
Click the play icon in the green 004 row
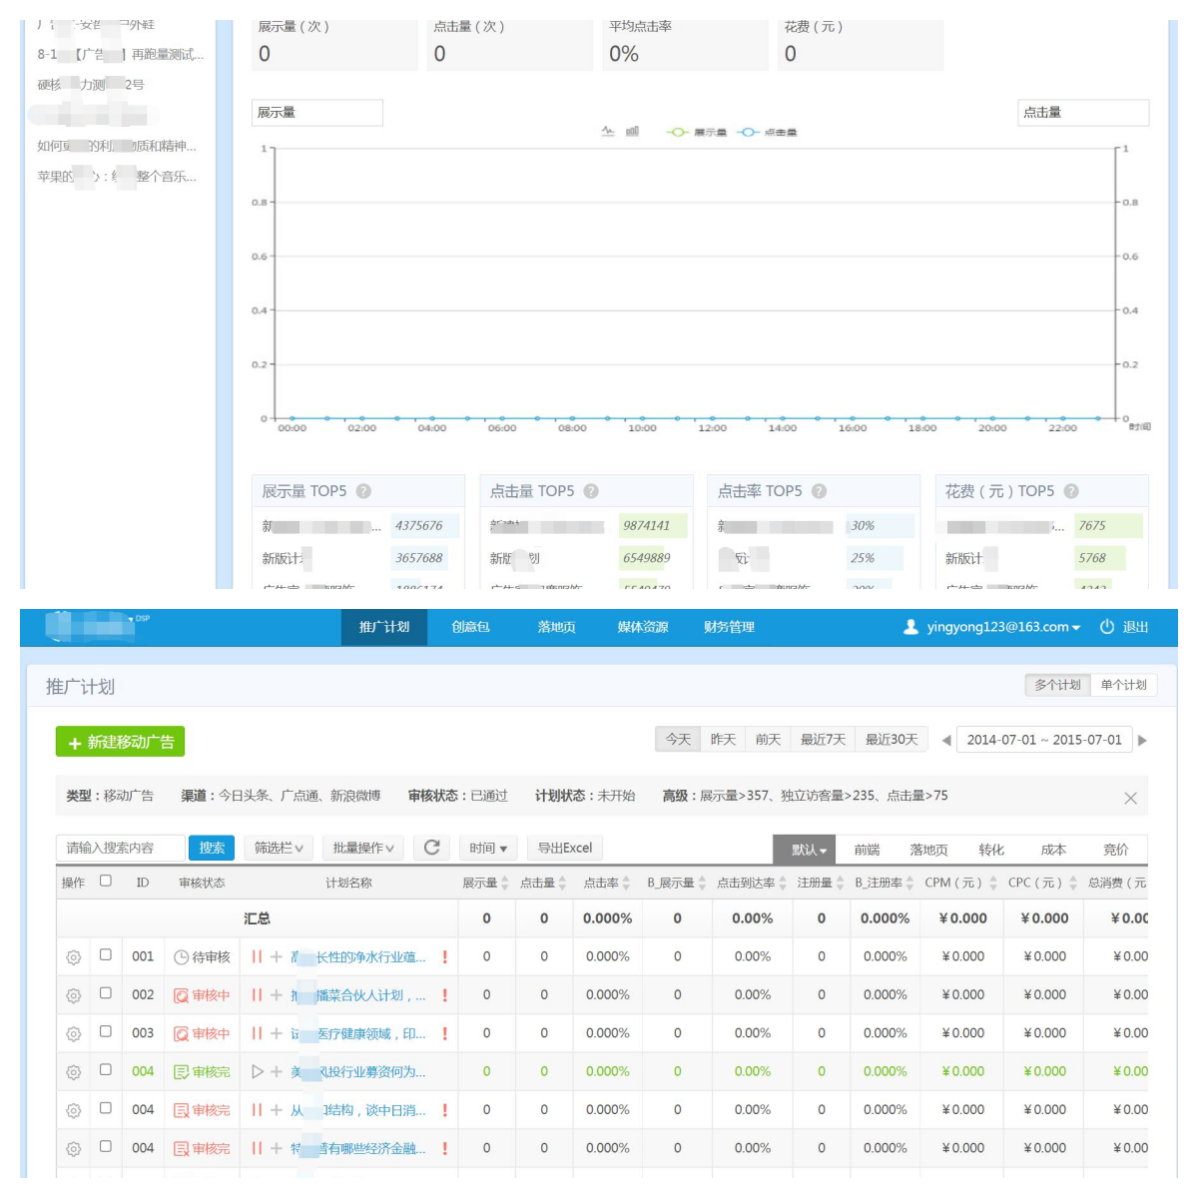click(258, 1071)
